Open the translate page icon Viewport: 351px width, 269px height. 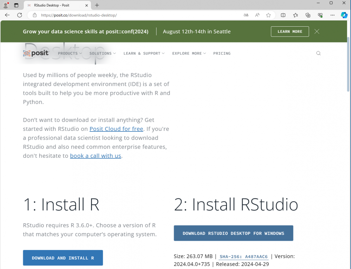pos(246,15)
